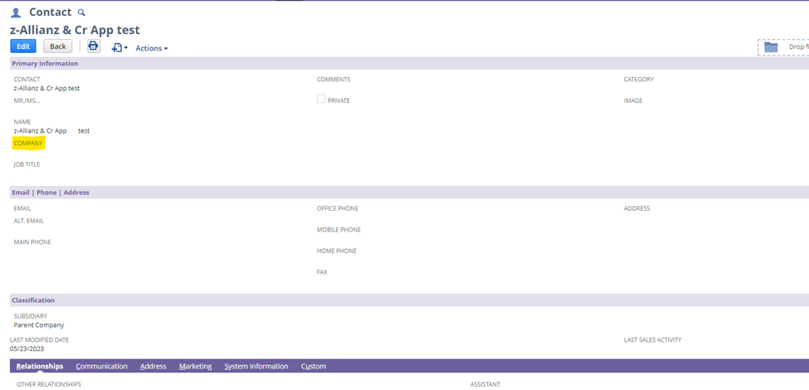The image size is (809, 390).
Task: Collapse the Classification section header
Action: pos(410,300)
